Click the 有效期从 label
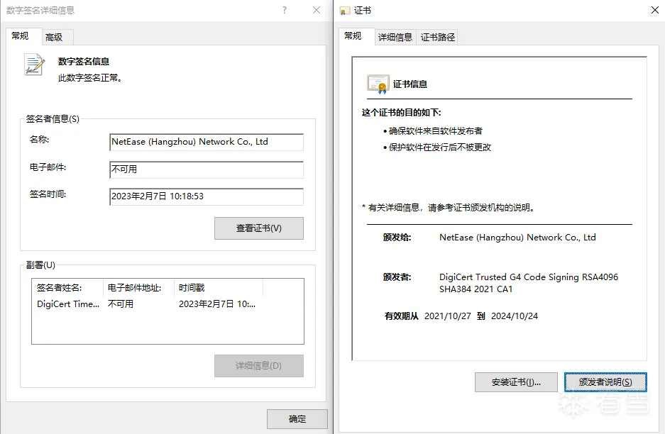Viewport: 665px width, 434px height. pos(401,316)
